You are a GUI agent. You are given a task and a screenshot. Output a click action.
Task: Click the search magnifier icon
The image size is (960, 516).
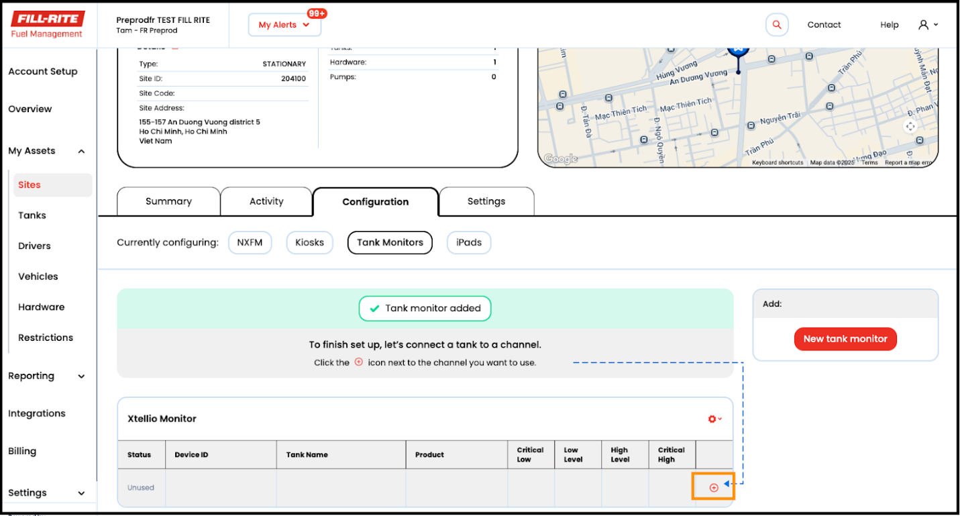pos(777,25)
